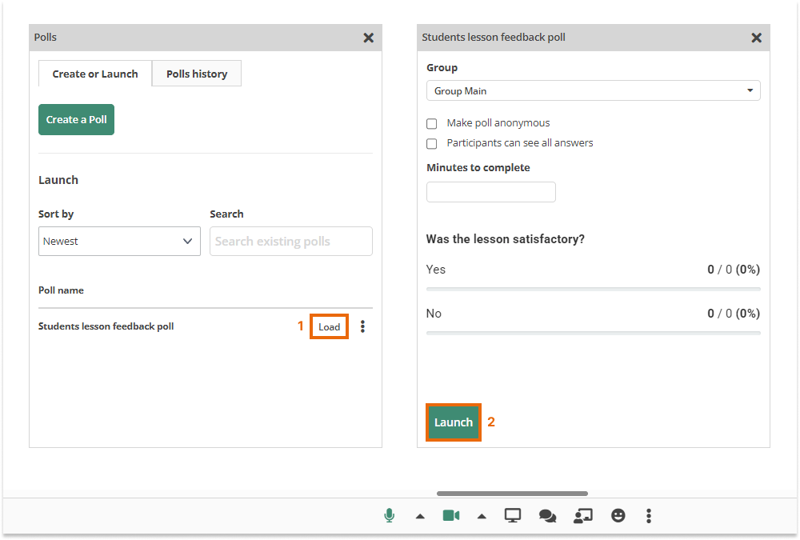Select the Students lesson feedback poll name
The height and width of the screenshot is (540, 800).
pos(106,326)
